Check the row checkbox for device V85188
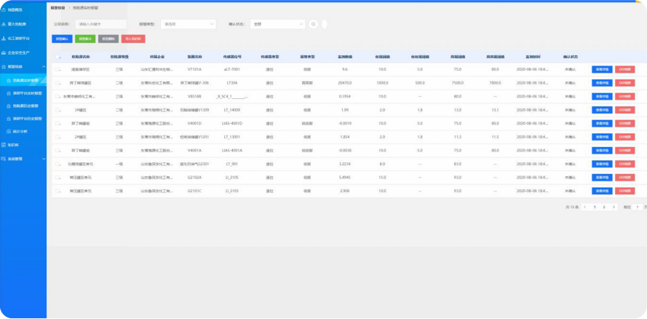 (57, 96)
